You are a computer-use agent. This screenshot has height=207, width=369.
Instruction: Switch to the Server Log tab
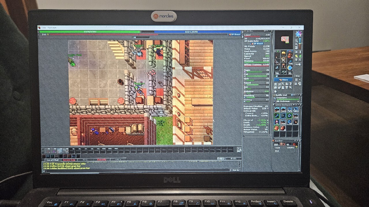69,160
